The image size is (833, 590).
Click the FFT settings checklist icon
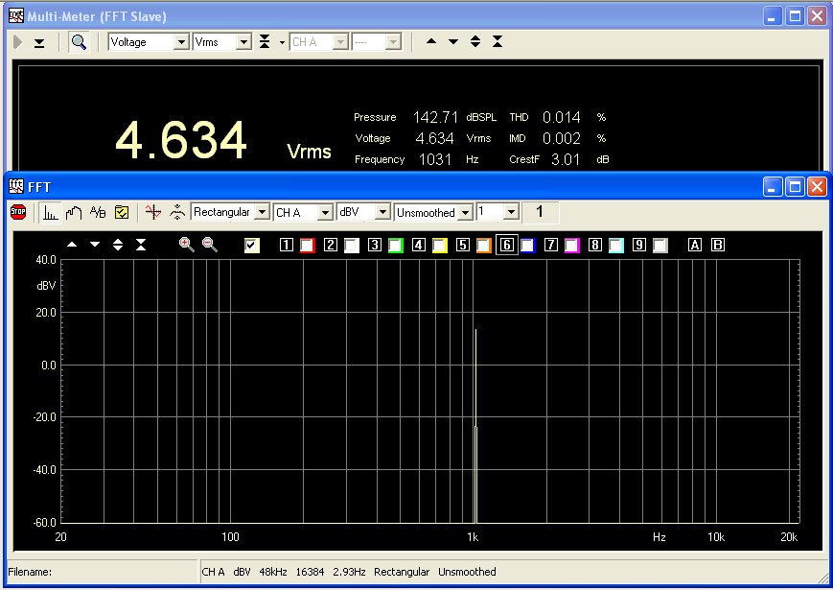tap(122, 212)
